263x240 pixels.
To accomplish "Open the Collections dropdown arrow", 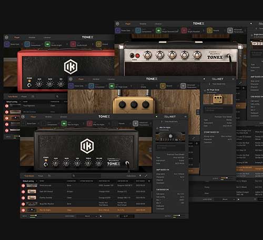I will pos(140,175).
